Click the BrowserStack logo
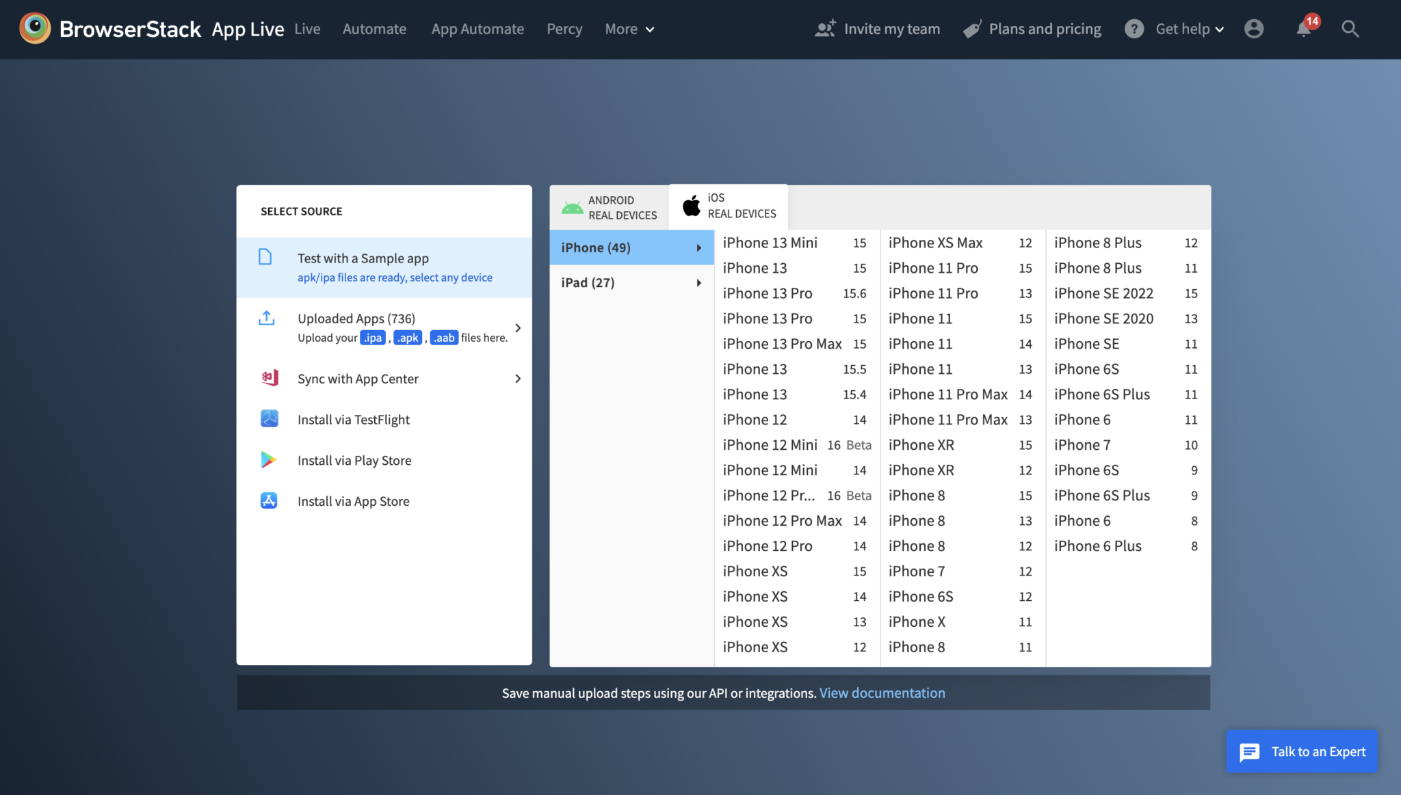This screenshot has width=1401, height=795. click(36, 28)
